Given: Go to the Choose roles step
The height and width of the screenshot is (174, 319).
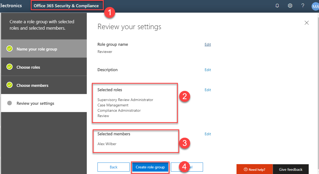Looking at the screenshot, I should coord(28,67).
